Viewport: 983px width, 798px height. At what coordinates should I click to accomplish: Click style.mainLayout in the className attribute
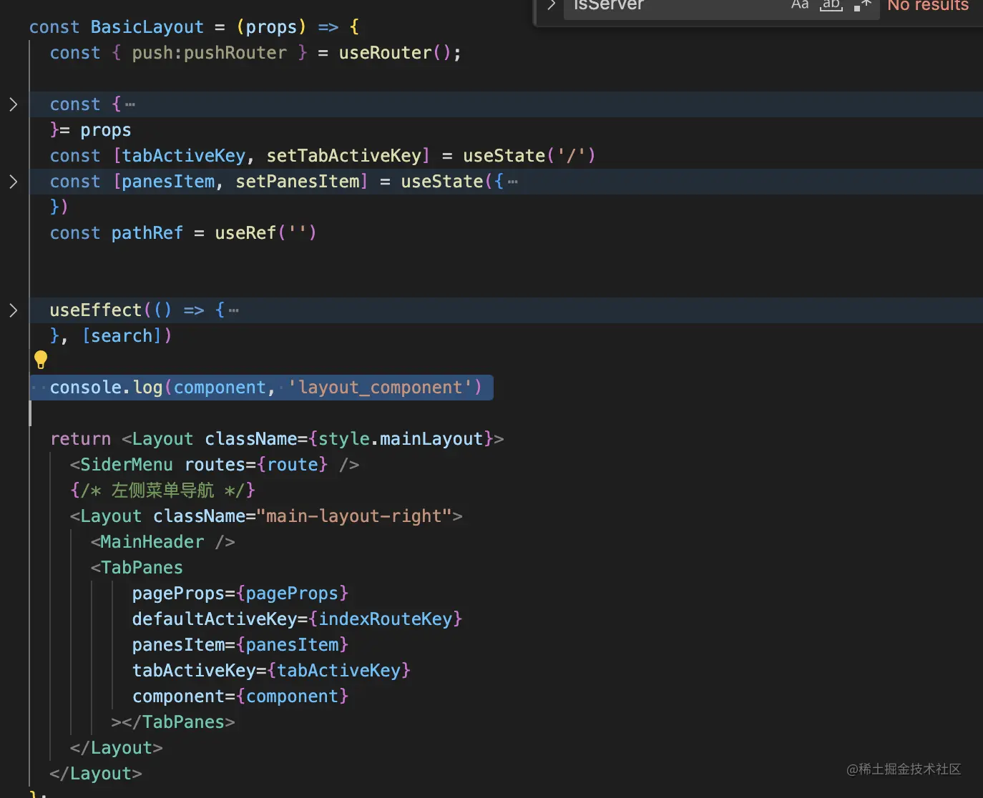(401, 439)
